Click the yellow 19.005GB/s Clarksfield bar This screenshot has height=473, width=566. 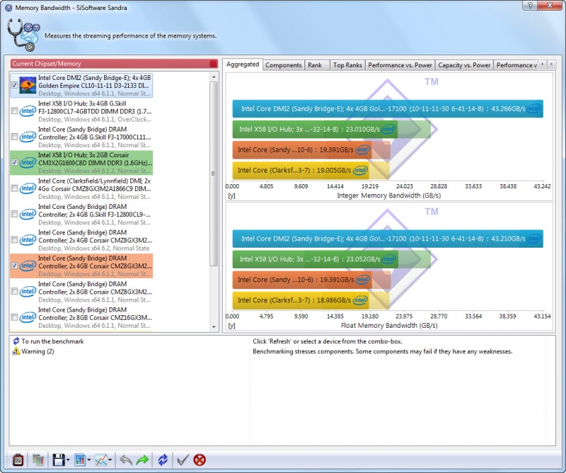pos(300,170)
